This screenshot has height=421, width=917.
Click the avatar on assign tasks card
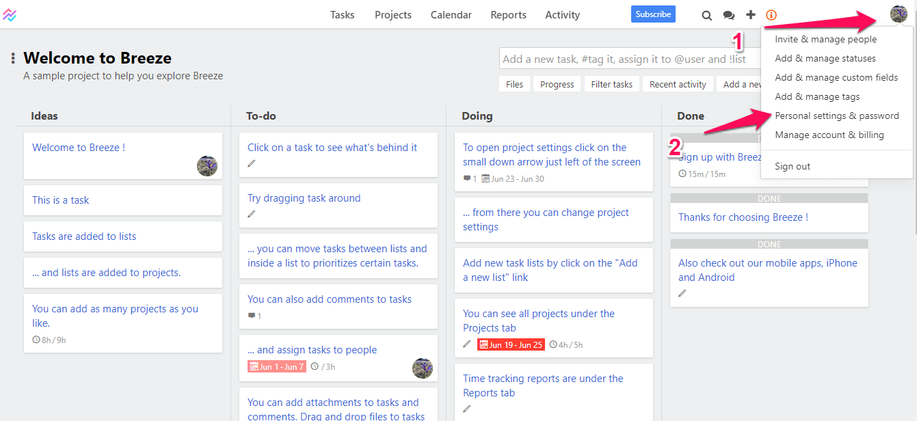pyautogui.click(x=423, y=368)
